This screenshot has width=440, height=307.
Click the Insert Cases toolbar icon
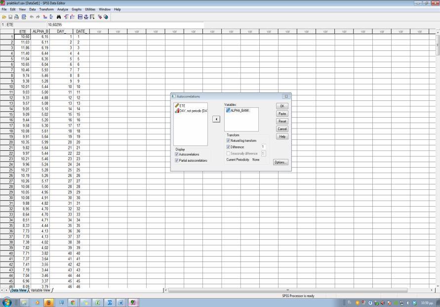point(66,17)
